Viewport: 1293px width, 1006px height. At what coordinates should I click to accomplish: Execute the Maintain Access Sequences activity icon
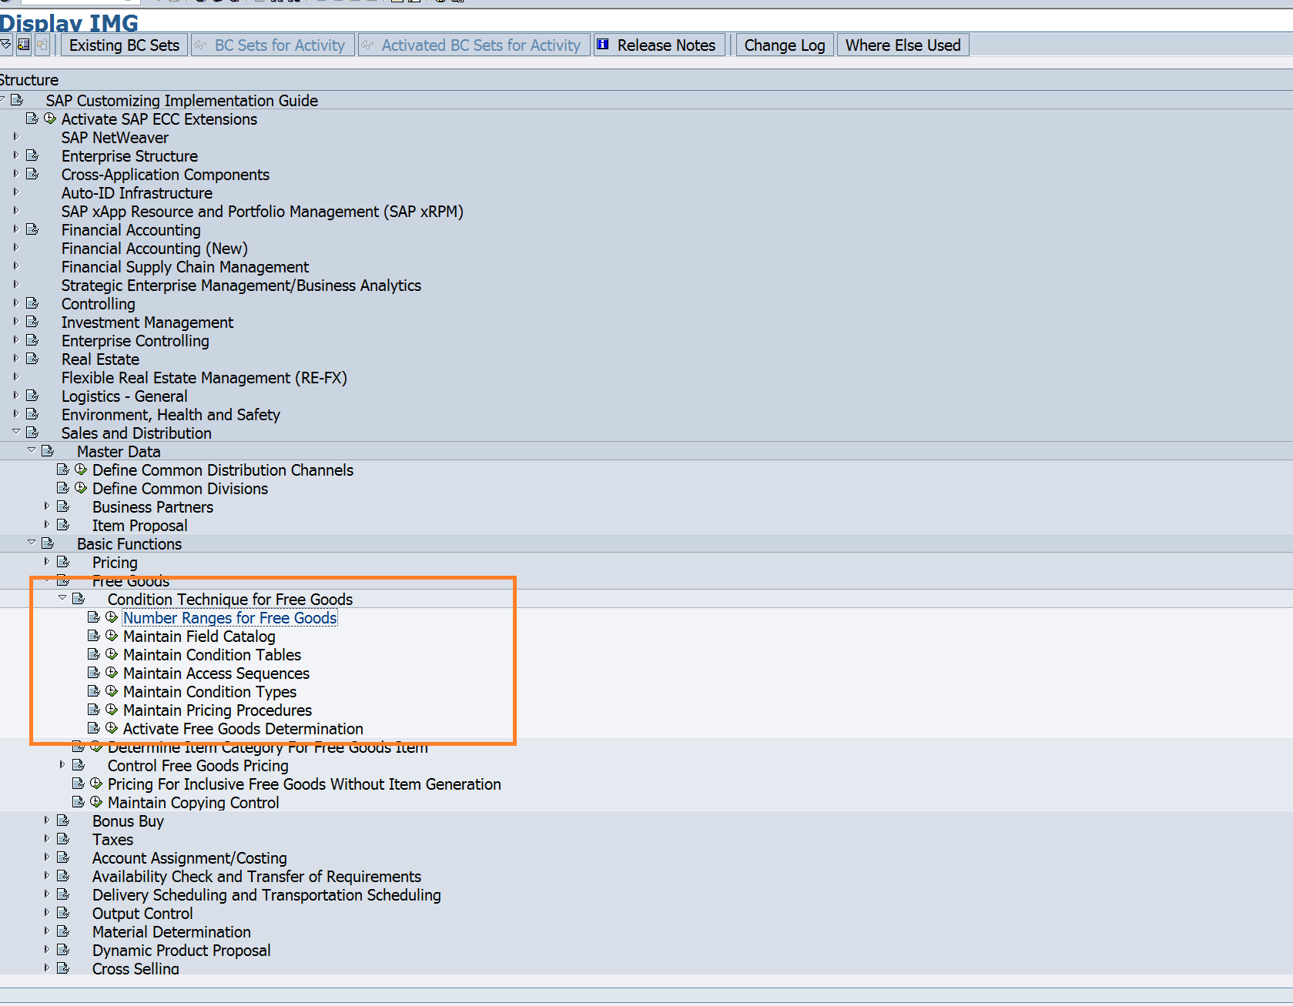click(112, 673)
